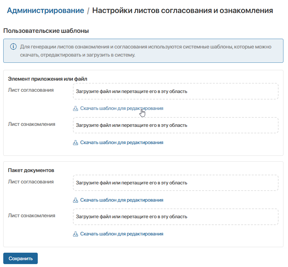Image resolution: width=288 pixels, height=267 pixels.
Task: Click the Лист ознакомления label in Элемент приложения section
Action: tap(32, 124)
